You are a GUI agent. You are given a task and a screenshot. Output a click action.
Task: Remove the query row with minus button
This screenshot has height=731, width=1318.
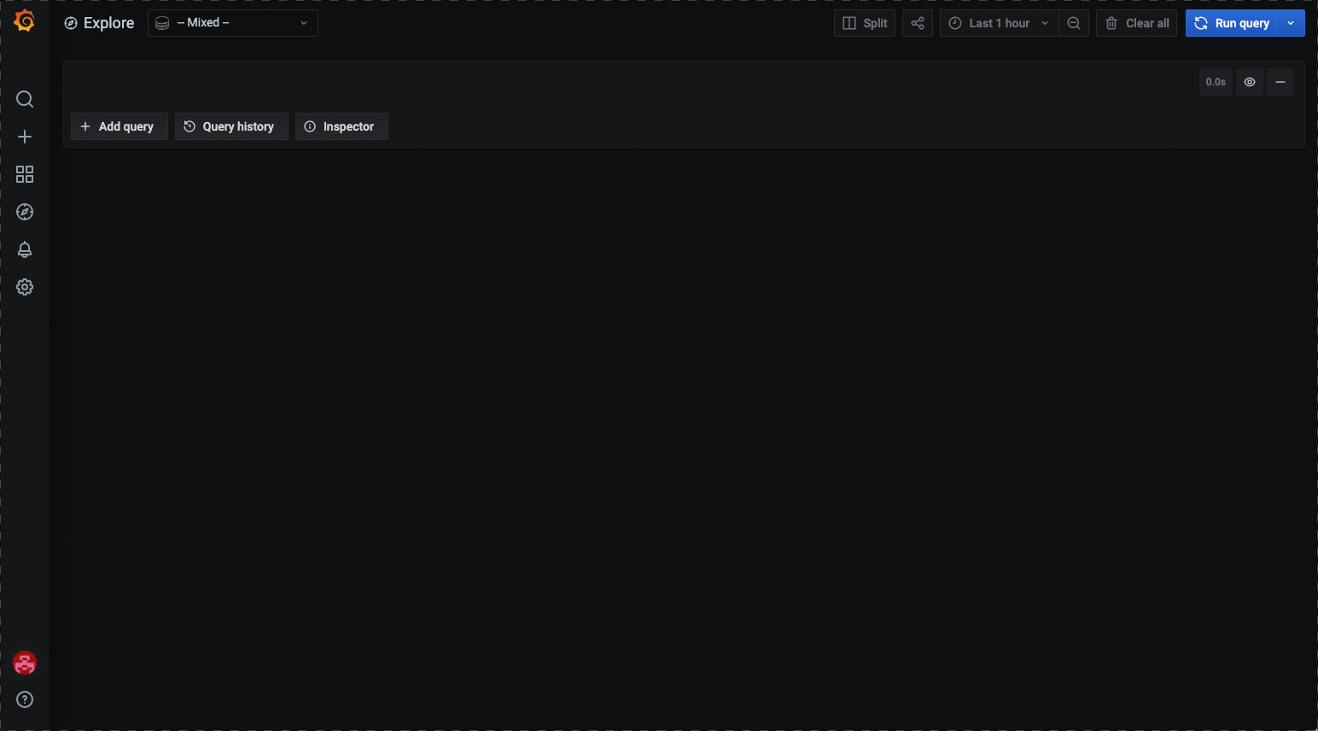[x=1280, y=82]
